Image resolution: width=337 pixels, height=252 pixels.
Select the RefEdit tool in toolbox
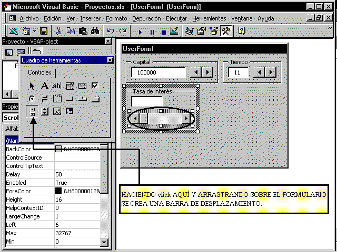click(x=70, y=111)
